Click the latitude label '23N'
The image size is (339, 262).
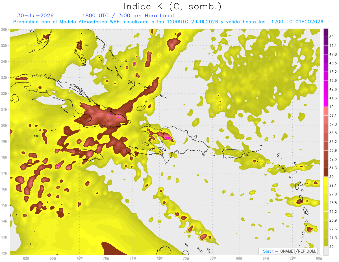4,77
